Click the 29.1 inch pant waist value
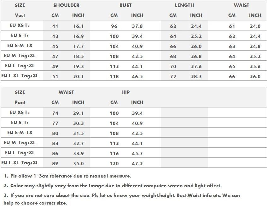Viewport: 267px width, 208px height. [78, 113]
